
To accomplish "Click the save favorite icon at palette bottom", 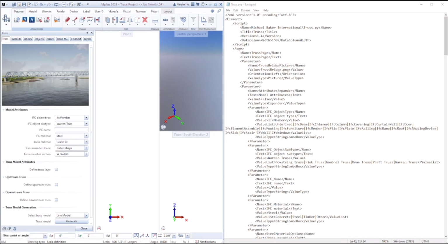I will [x=9, y=228].
